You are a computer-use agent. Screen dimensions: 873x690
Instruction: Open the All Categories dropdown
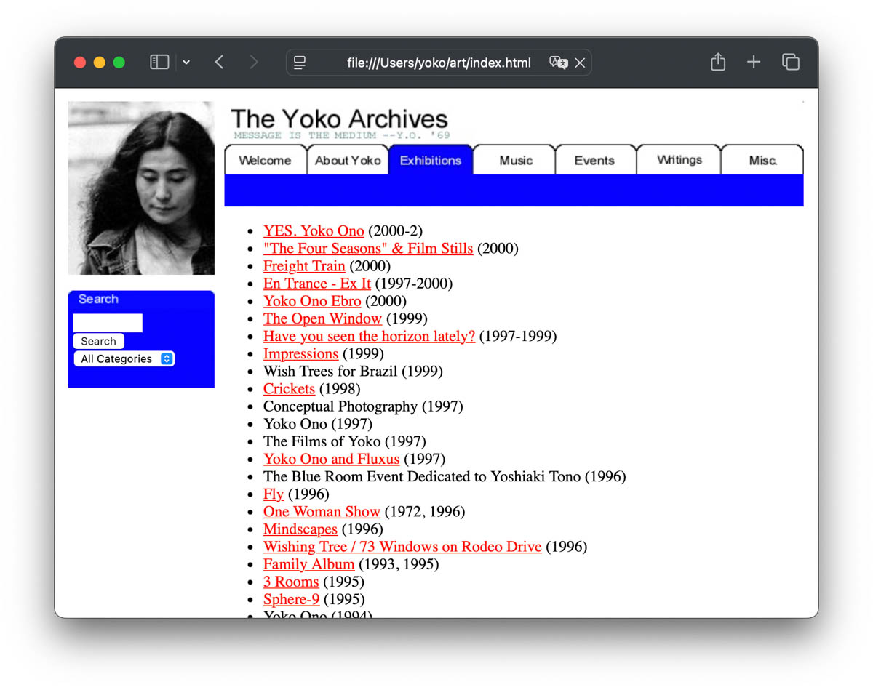point(124,358)
